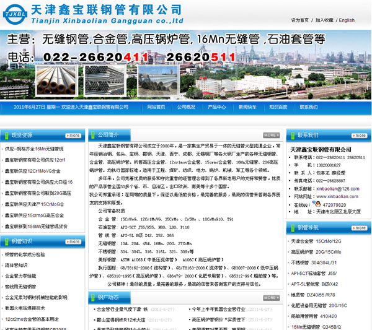Open the middle banner thumbnail of stacked pipes

tap(104, 80)
